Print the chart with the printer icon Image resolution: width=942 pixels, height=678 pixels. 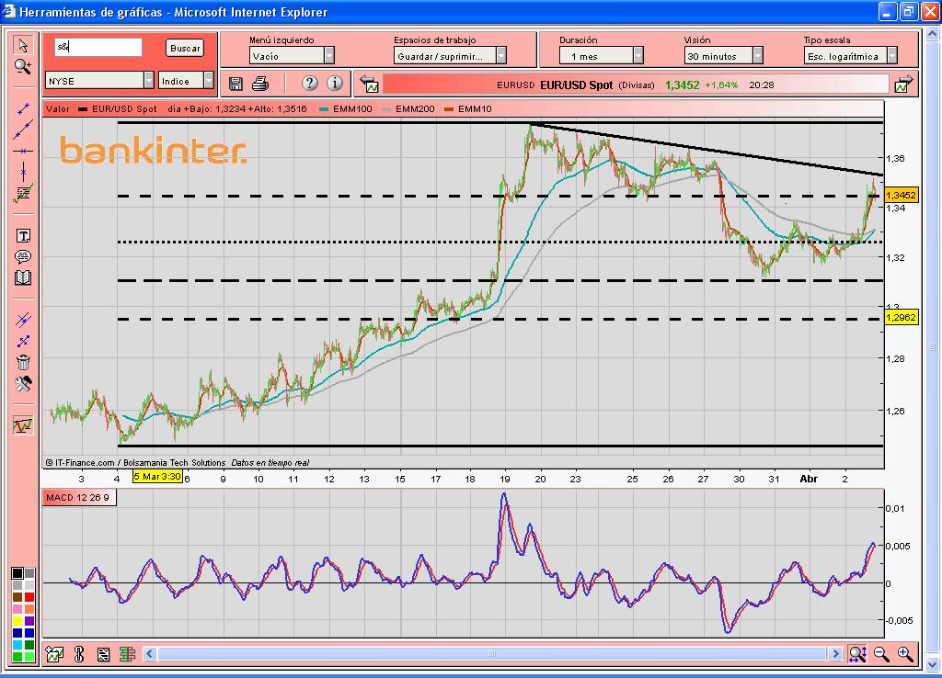260,84
